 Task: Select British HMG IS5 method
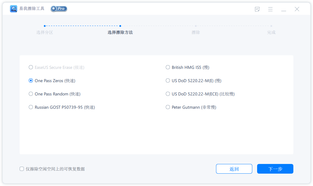pyautogui.click(x=168, y=67)
